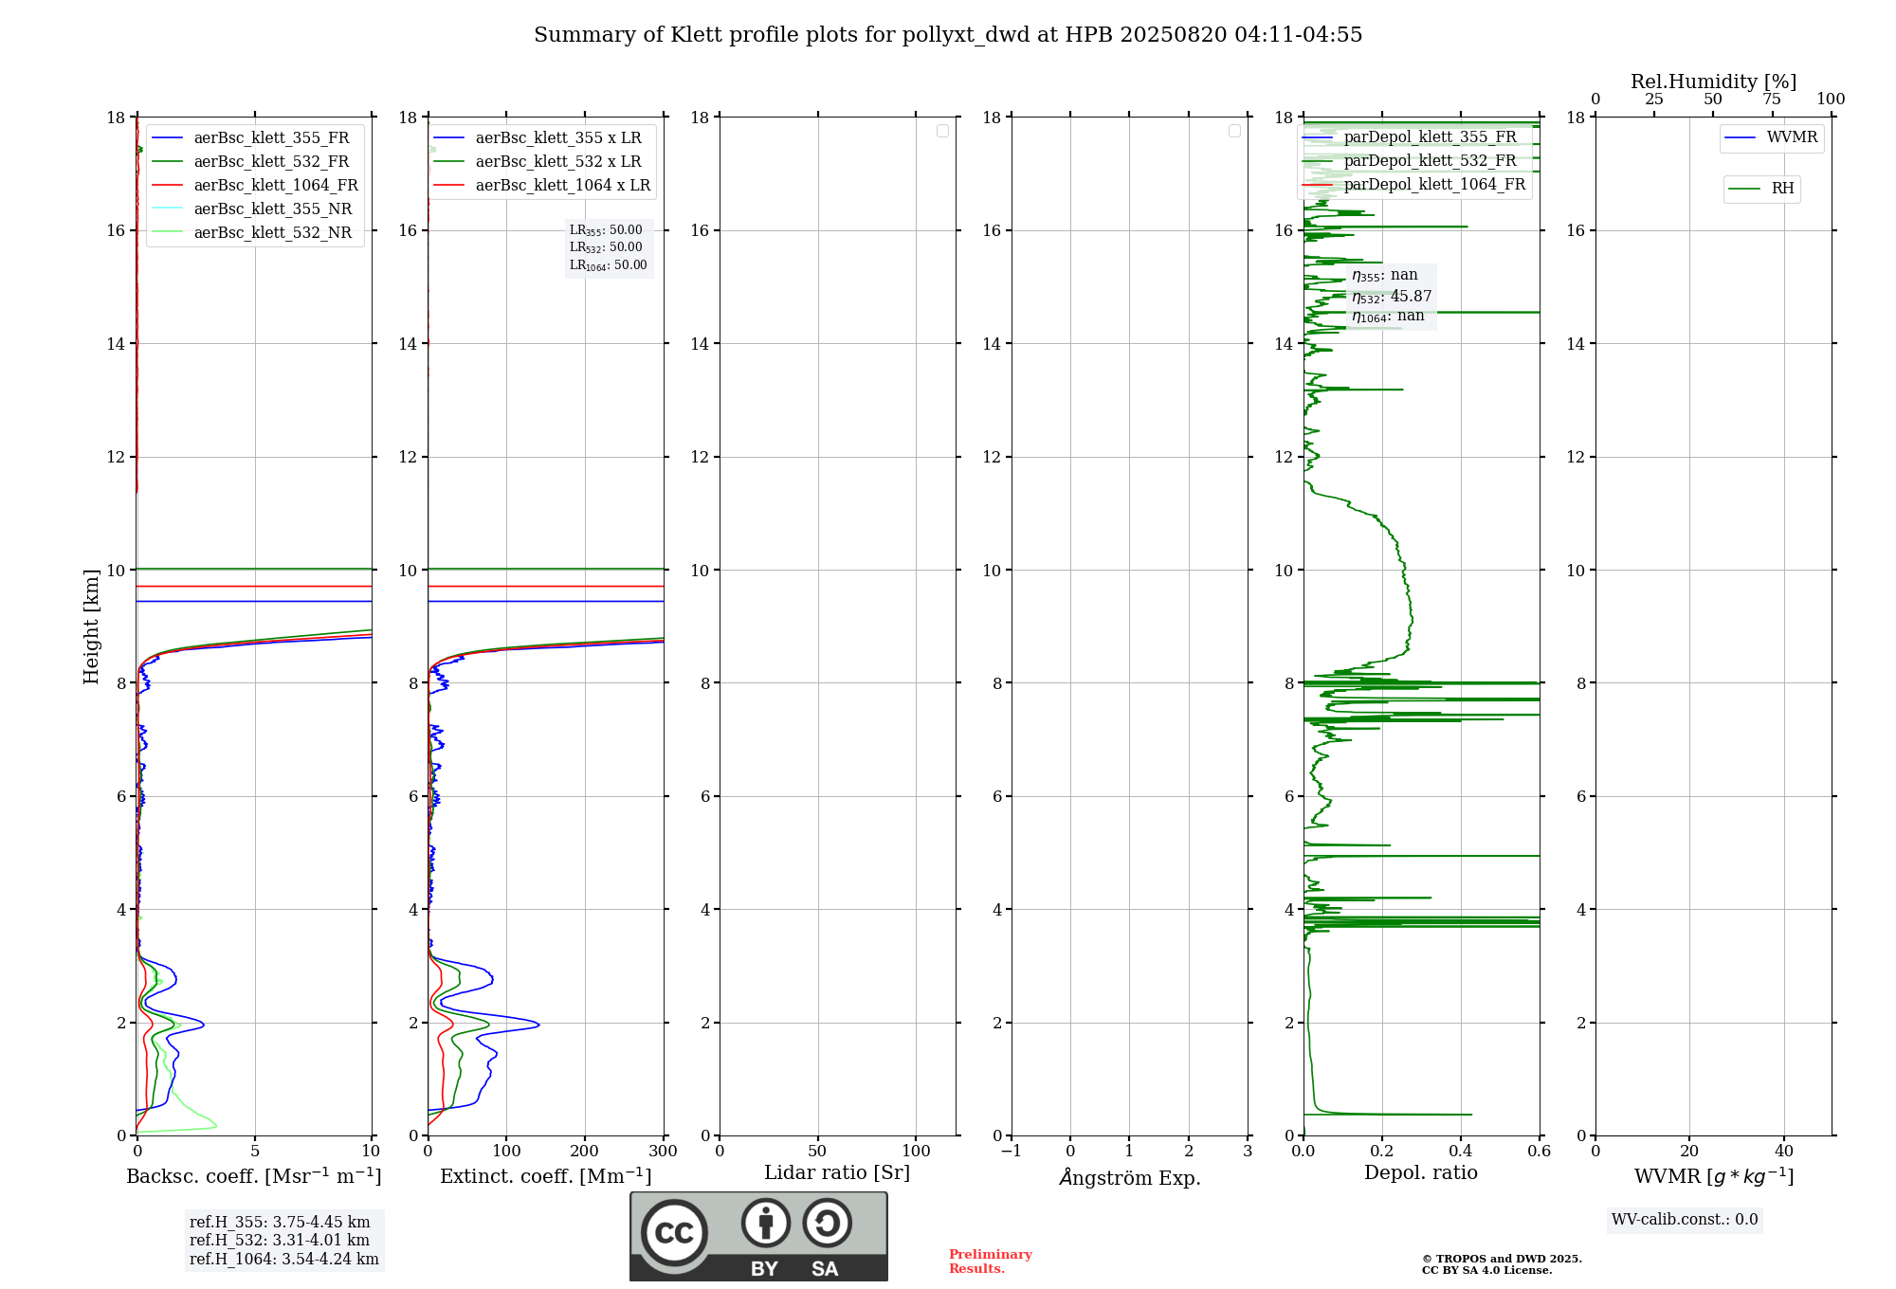Click ref.H_355: 3.75-4.45 km text
Screen dimensions: 1896x1289
point(280,1223)
